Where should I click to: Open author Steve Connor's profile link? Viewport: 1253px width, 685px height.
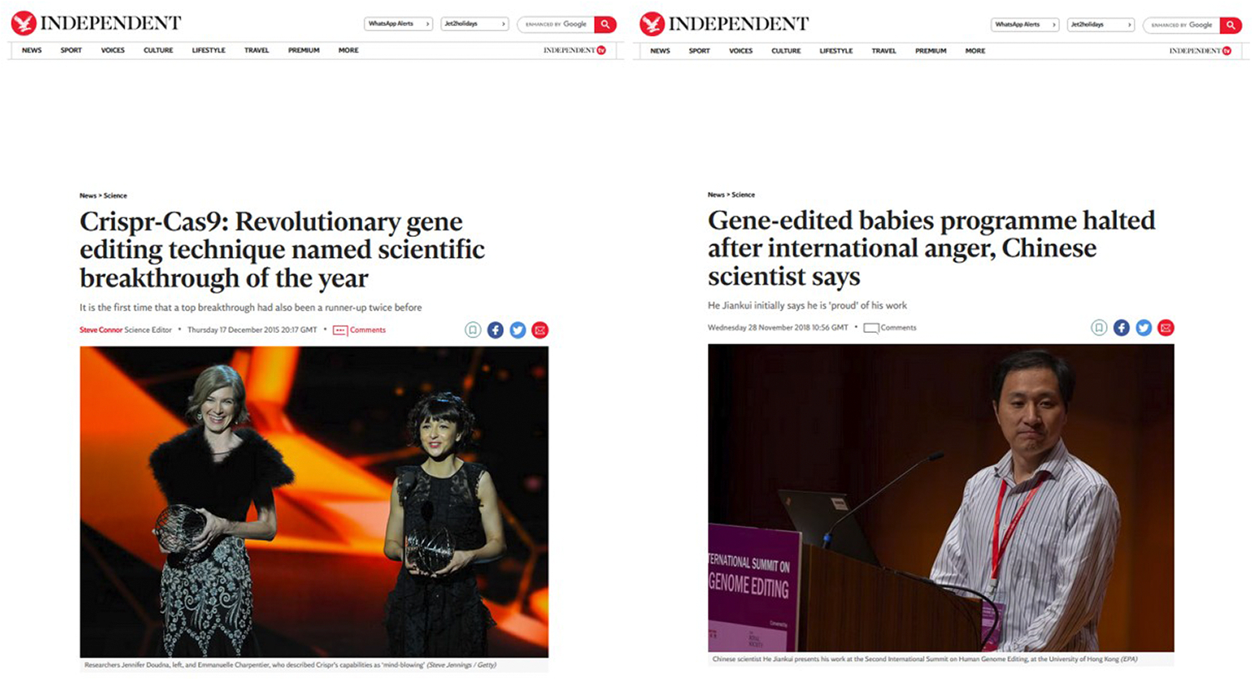[x=101, y=330]
